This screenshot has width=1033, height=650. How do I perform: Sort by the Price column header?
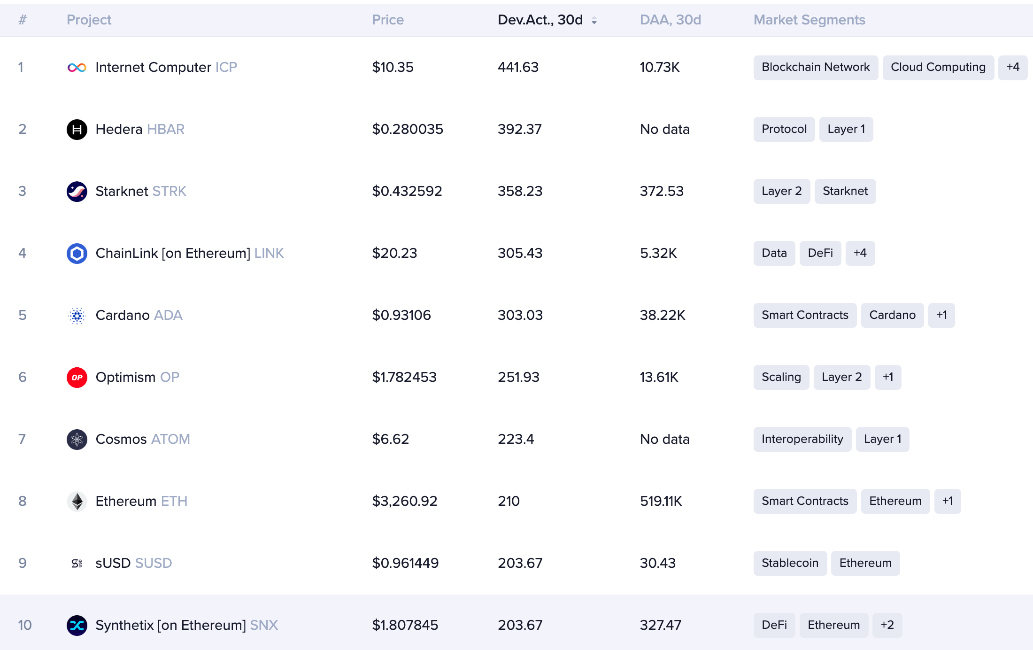[388, 20]
